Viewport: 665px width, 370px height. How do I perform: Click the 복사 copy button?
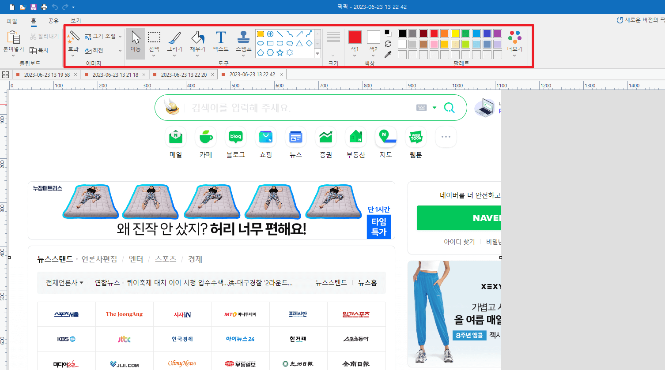click(40, 50)
